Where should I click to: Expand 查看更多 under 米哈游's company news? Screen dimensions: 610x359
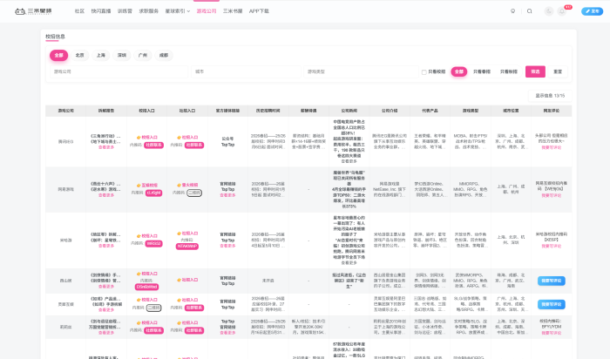click(349, 263)
